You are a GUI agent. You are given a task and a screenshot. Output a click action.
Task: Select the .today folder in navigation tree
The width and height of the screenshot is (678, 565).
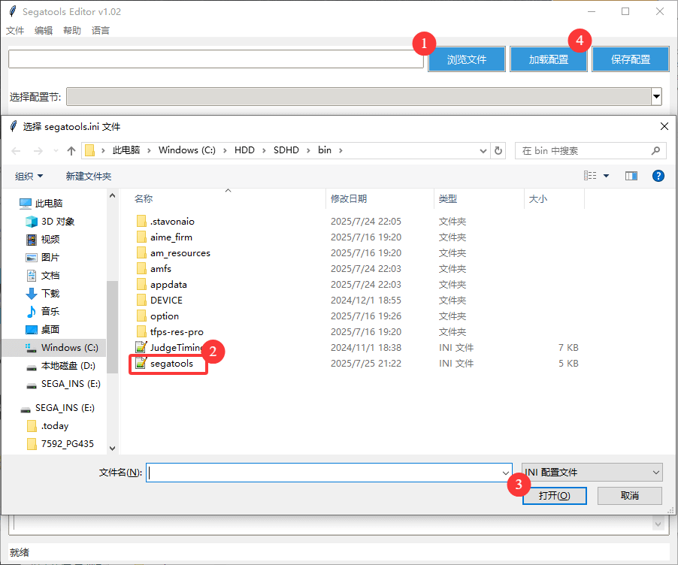[47, 426]
